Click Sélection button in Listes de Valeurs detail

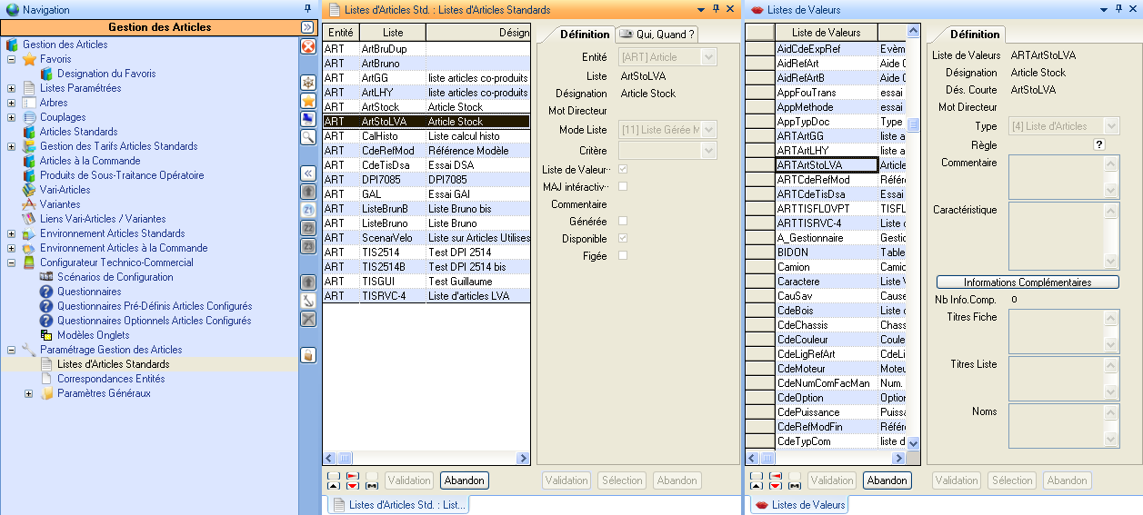(x=1014, y=480)
